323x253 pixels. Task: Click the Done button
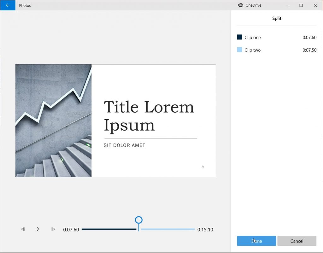point(256,241)
